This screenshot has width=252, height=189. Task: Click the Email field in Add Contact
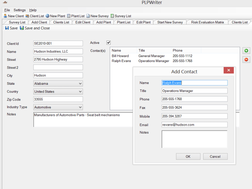(194, 125)
